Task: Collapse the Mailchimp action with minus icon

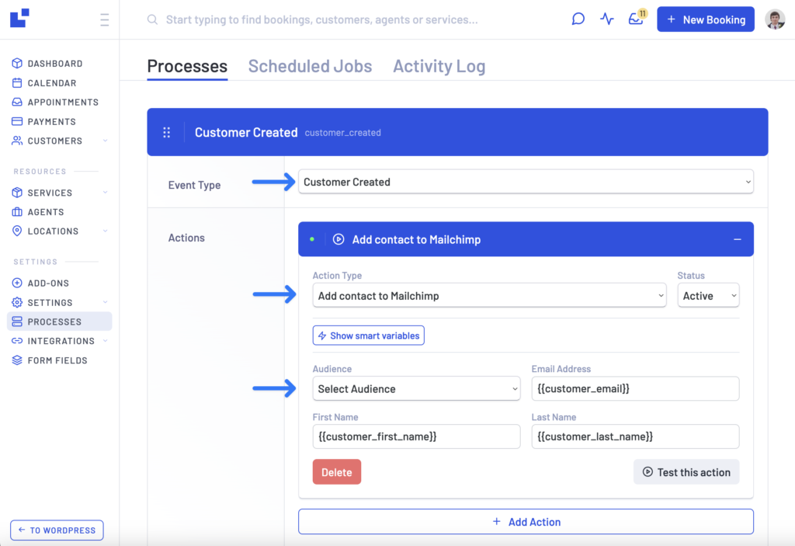Action: (x=738, y=240)
